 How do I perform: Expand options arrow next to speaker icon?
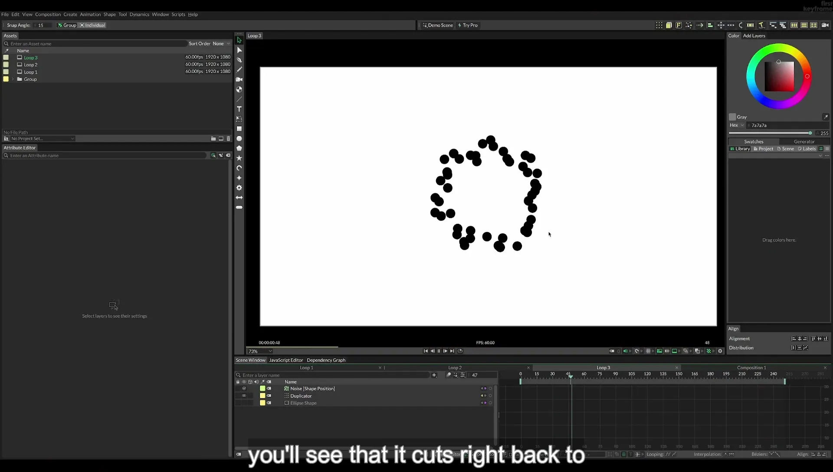pos(630,351)
